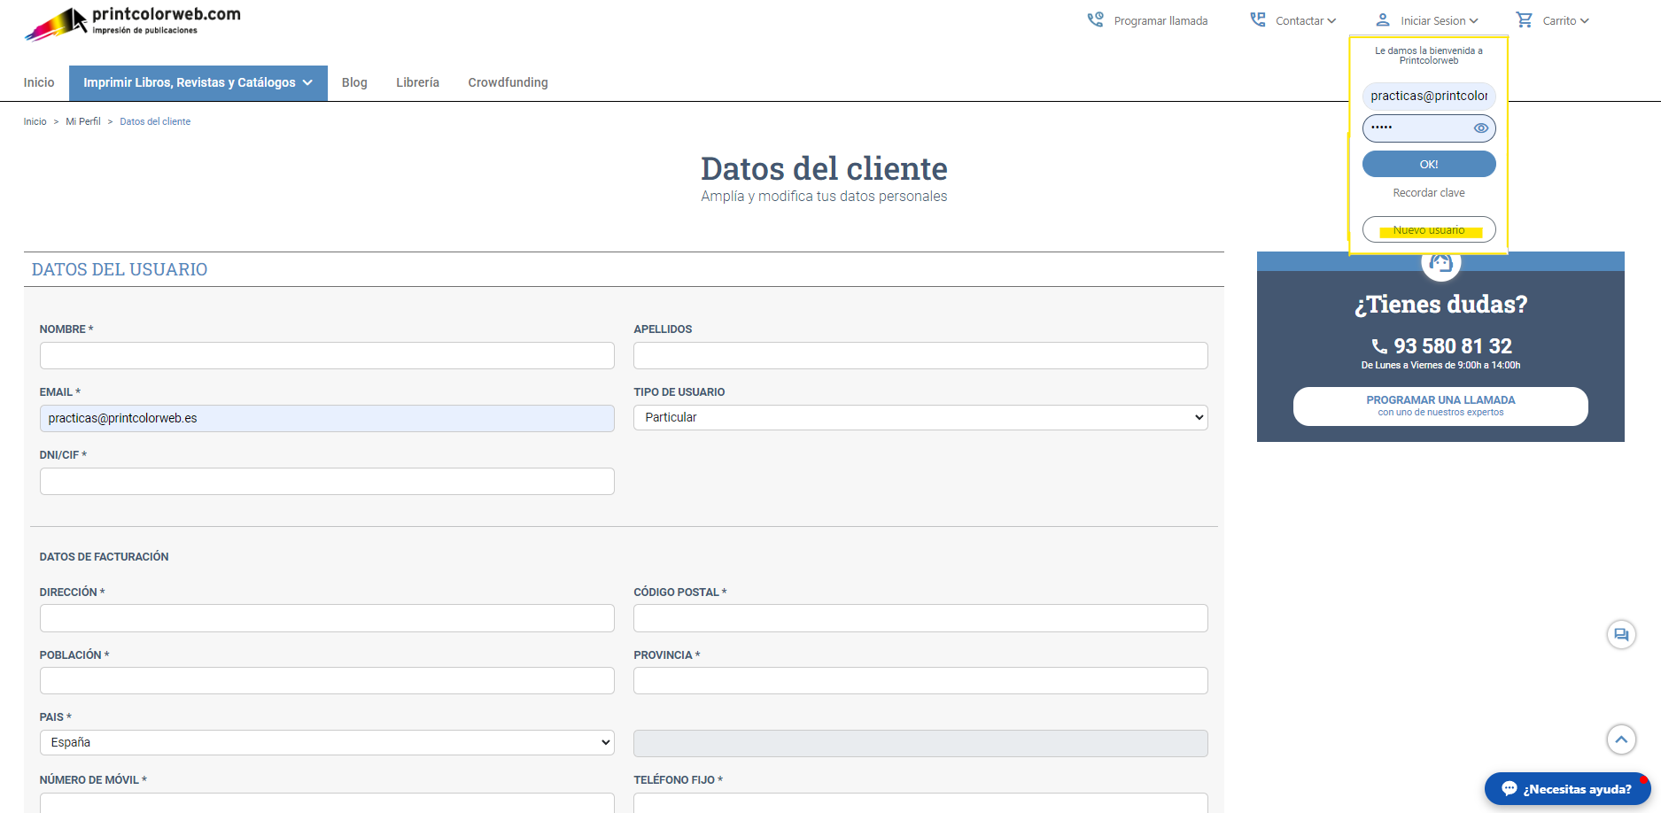This screenshot has height=813, width=1661.
Task: Open the chat bubbles floating icon
Action: click(1621, 634)
